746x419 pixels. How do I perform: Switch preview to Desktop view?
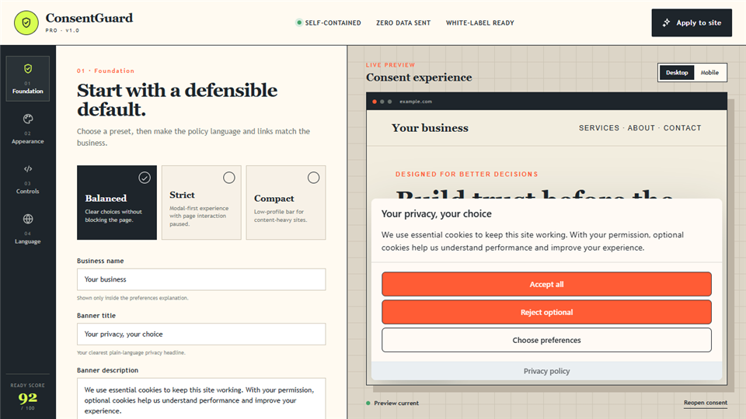(x=677, y=73)
